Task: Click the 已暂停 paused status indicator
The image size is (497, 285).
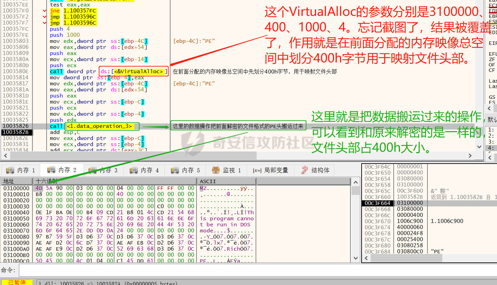Action: pos(17,282)
